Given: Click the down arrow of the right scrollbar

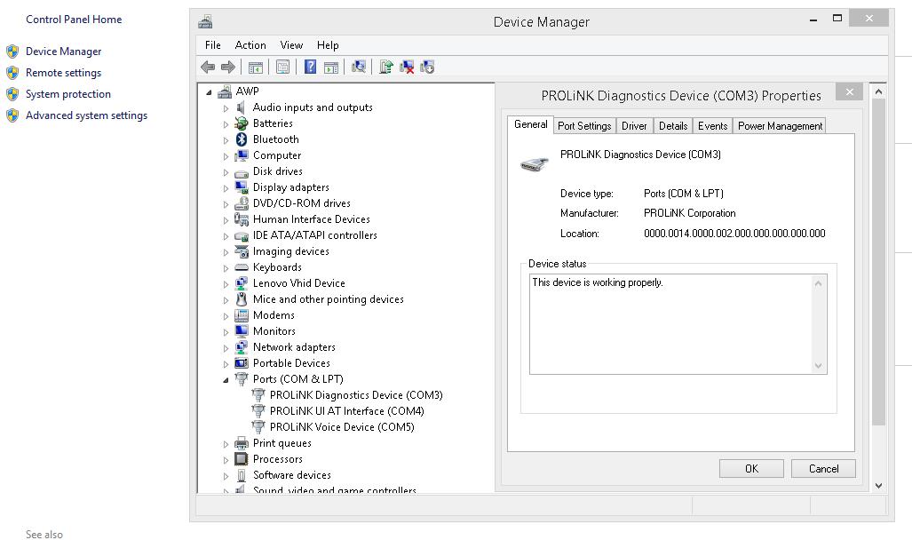Looking at the screenshot, I should (878, 486).
